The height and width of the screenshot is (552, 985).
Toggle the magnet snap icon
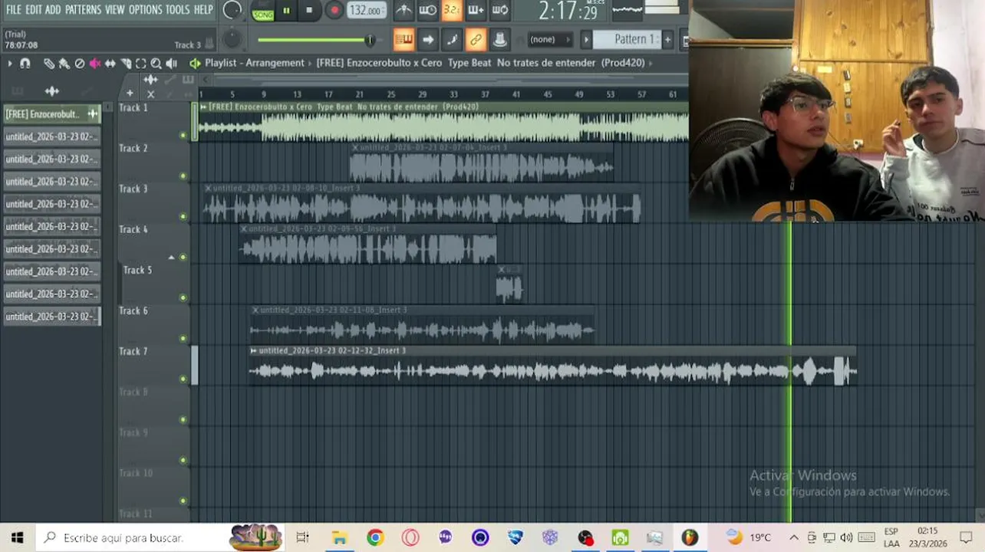25,64
